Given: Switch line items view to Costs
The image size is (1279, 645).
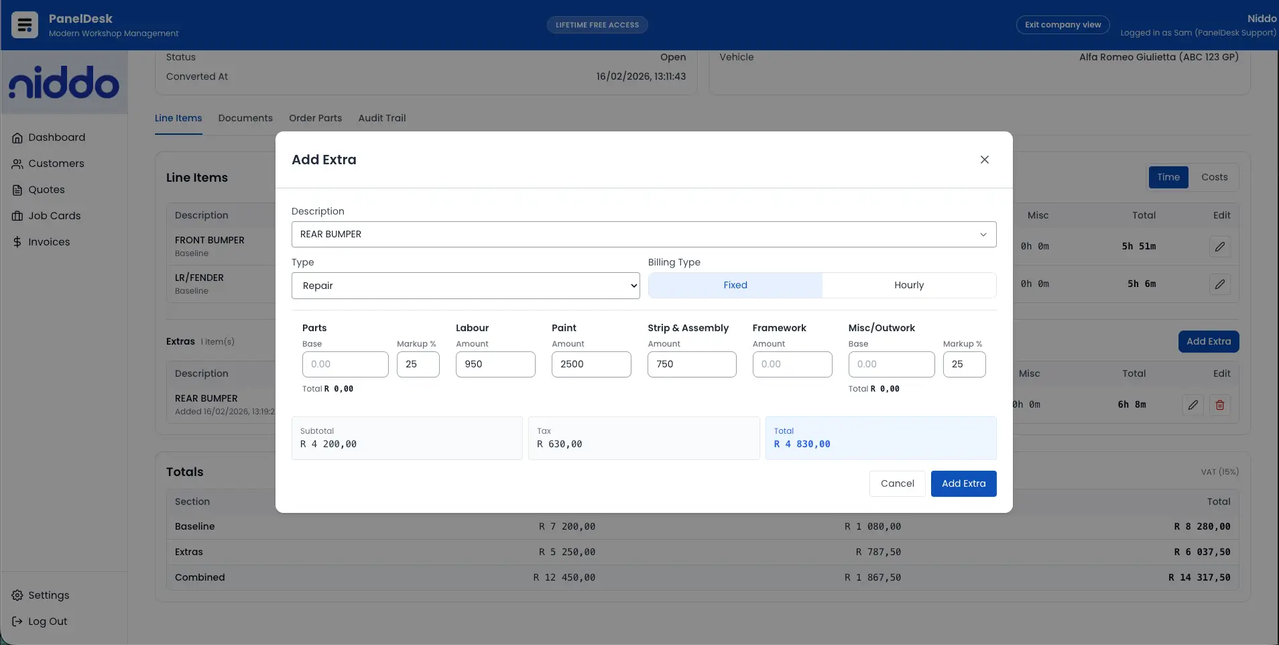Looking at the screenshot, I should (1214, 178).
